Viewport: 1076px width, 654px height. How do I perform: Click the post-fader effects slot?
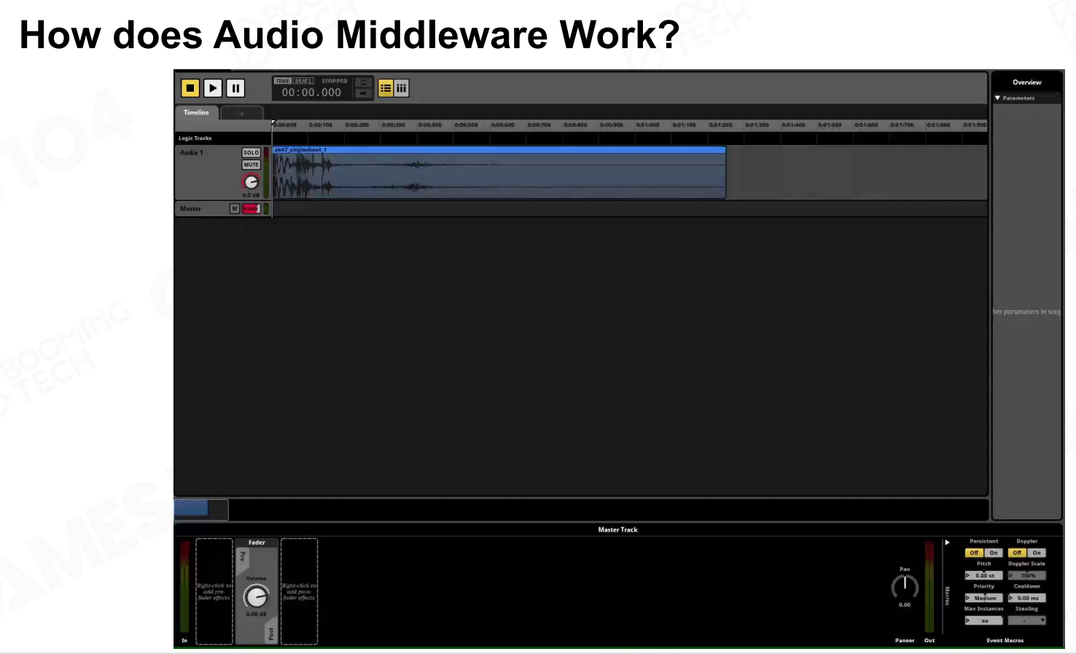pyautogui.click(x=299, y=591)
